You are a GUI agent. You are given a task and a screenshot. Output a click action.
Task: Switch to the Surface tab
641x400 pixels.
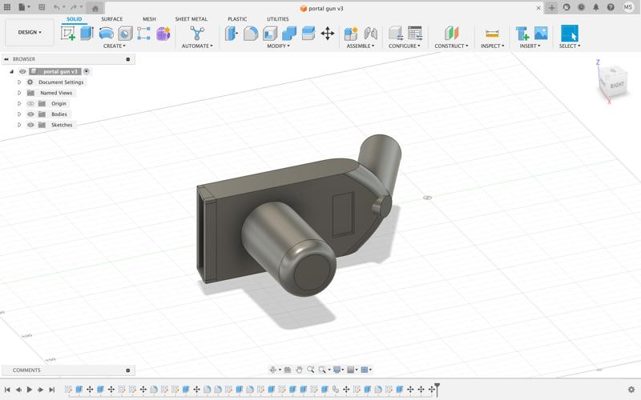tap(111, 18)
